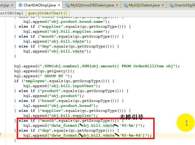Close the MySQLDialect.java tab
Image resolution: width=195 pixels, height=145 pixels.
click(x=163, y=5)
